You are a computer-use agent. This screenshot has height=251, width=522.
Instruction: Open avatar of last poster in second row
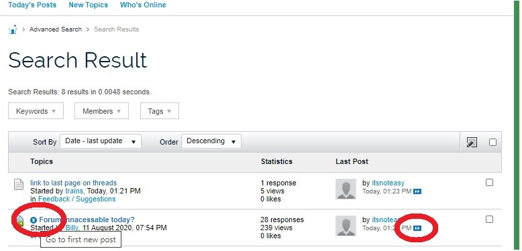click(346, 226)
